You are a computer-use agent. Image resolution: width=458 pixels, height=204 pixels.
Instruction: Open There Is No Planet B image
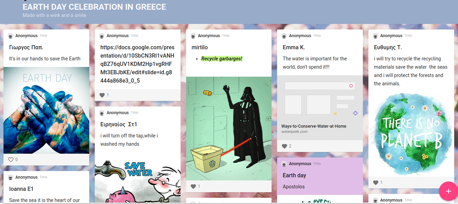pos(411,134)
